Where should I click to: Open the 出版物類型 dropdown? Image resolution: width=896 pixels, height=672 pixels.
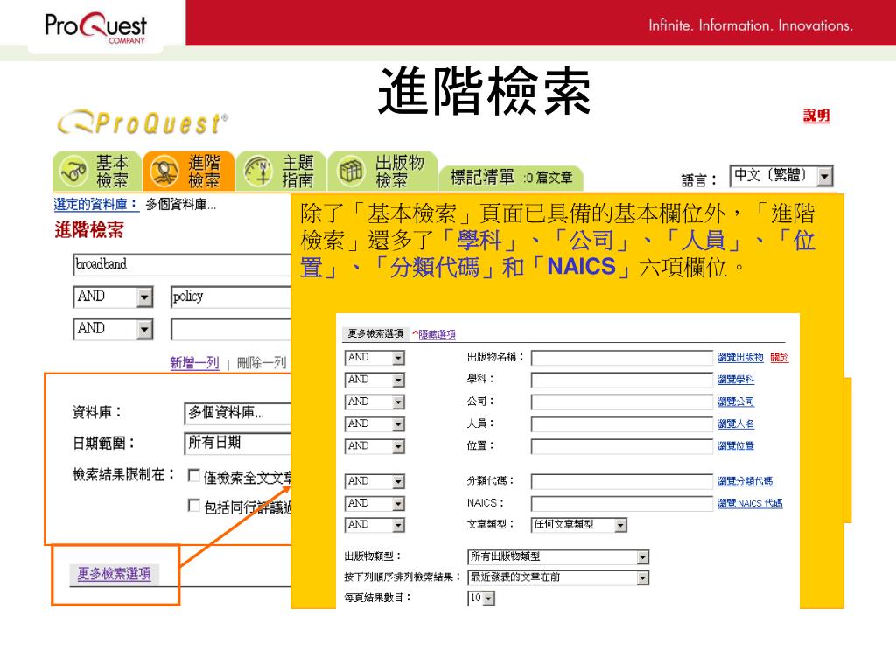[x=558, y=556]
